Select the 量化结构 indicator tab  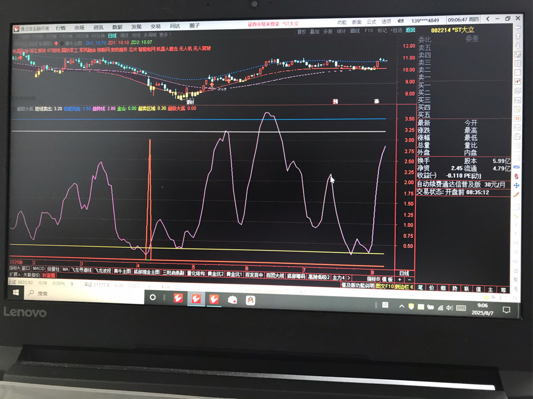point(196,273)
